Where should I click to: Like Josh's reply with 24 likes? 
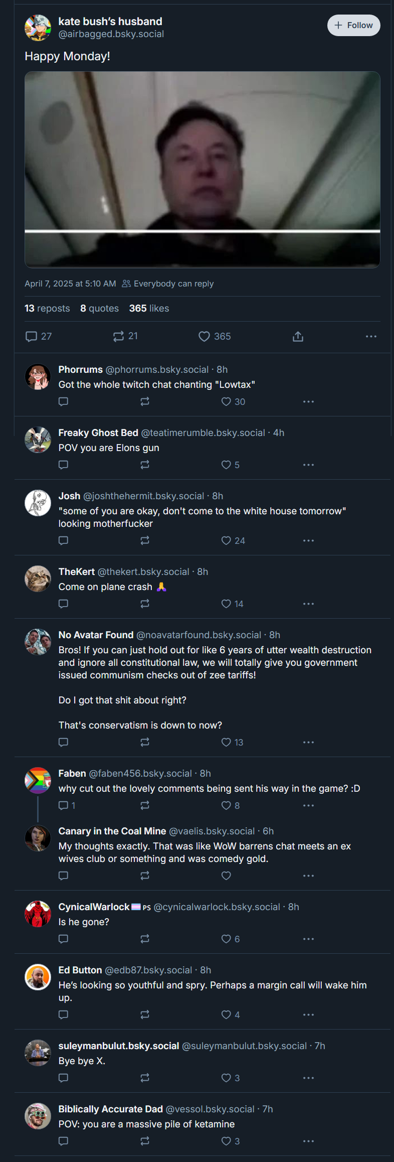click(233, 540)
